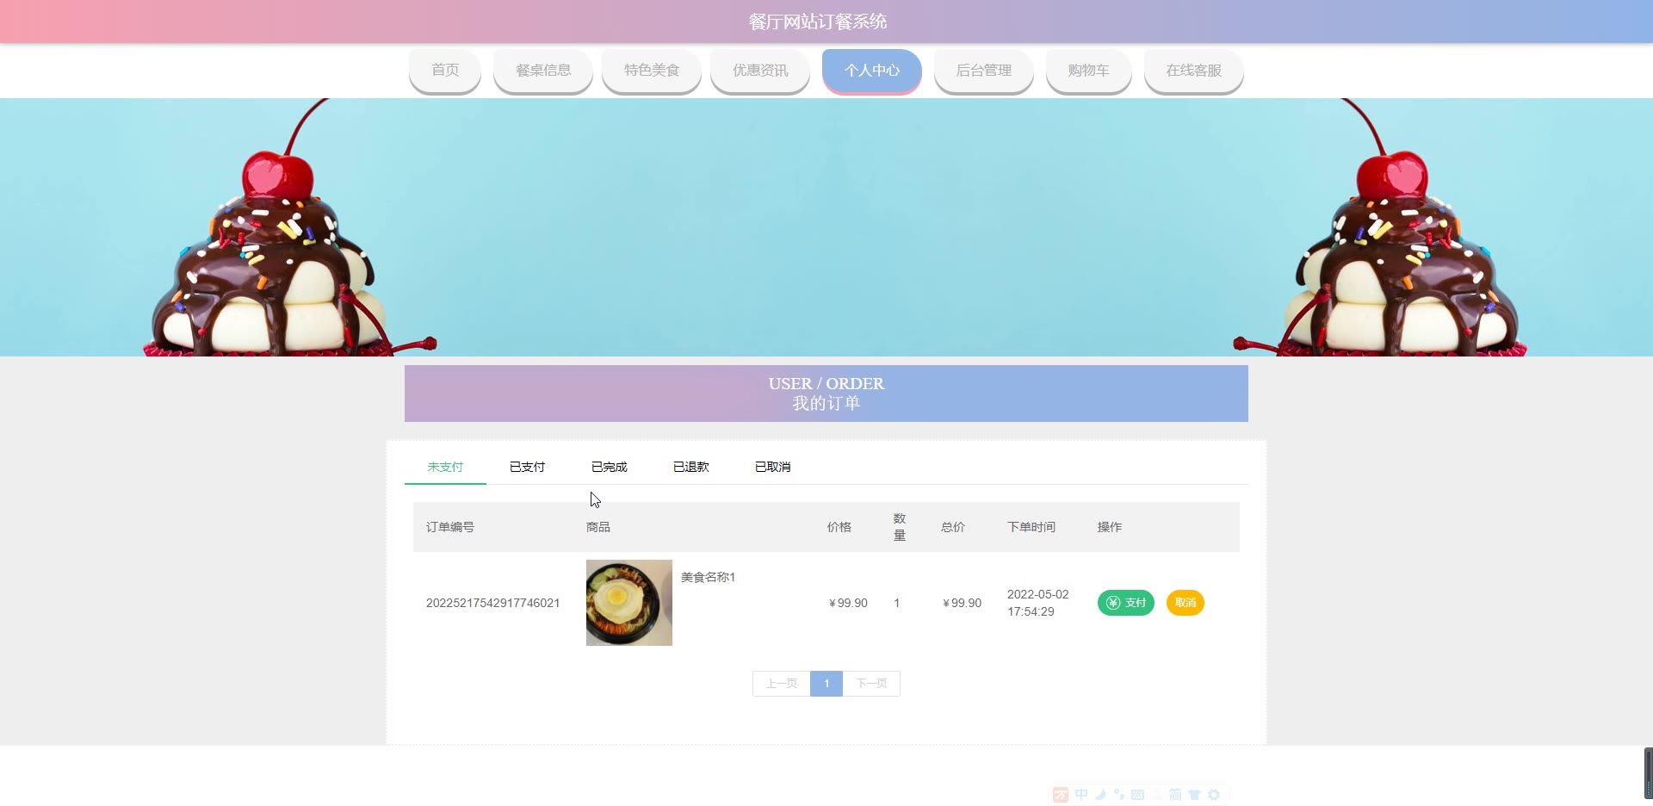Image resolution: width=1653 pixels, height=806 pixels.
Task: Open the 购物车 shopping cart
Action: tap(1089, 71)
